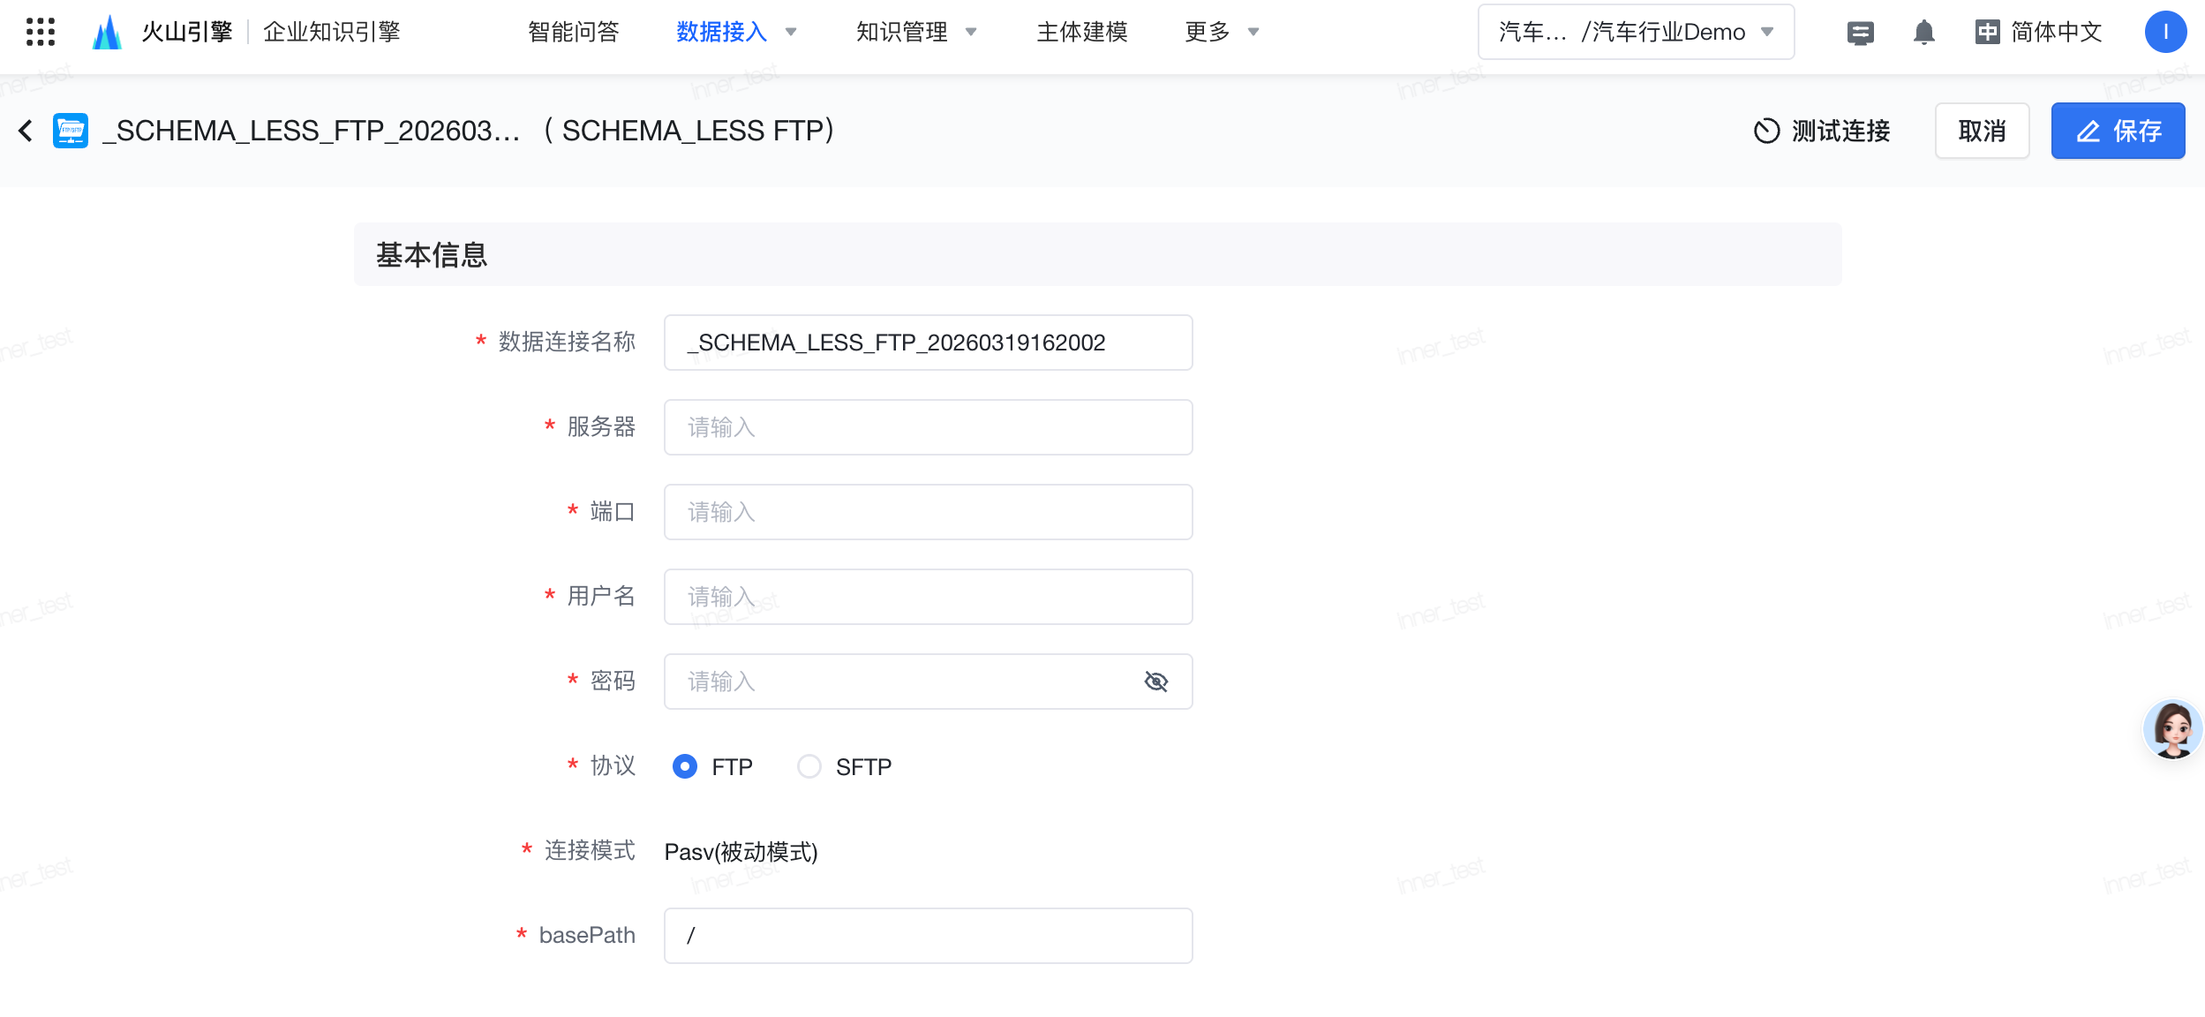Click the Volcano Engine logo
This screenshot has height=1017, width=2205.
tap(108, 32)
